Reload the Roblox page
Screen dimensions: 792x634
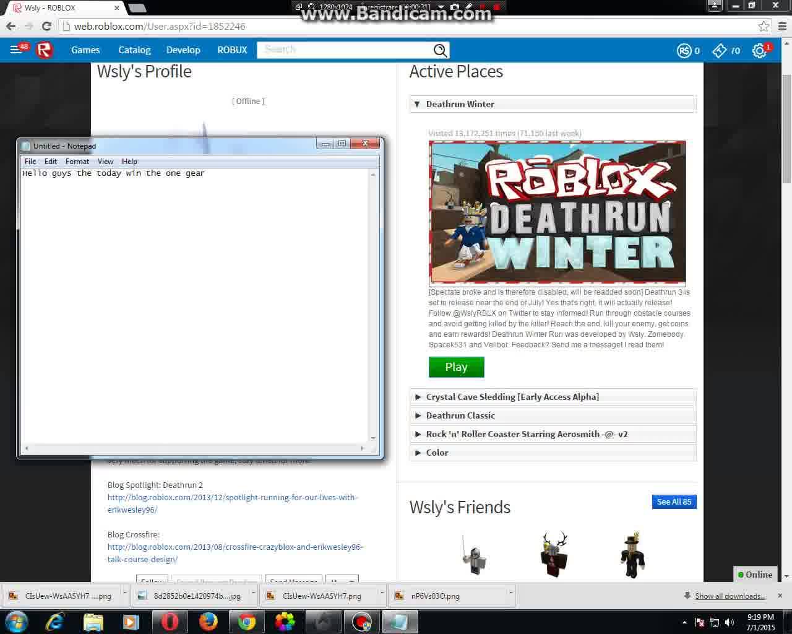tap(46, 27)
